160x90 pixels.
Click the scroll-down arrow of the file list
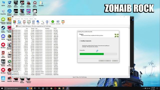click(x=129, y=75)
